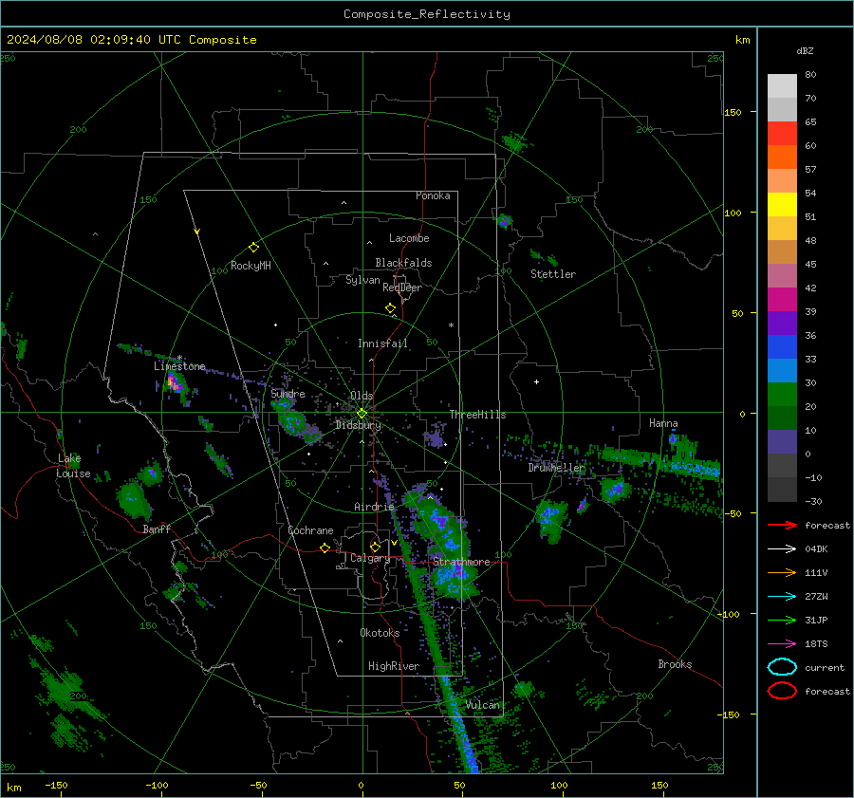Click the Ponoka city label
The width and height of the screenshot is (854, 798).
(x=433, y=195)
